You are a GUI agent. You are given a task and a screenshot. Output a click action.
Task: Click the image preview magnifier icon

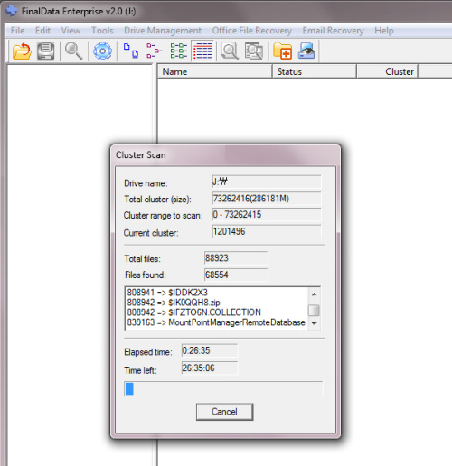point(254,51)
